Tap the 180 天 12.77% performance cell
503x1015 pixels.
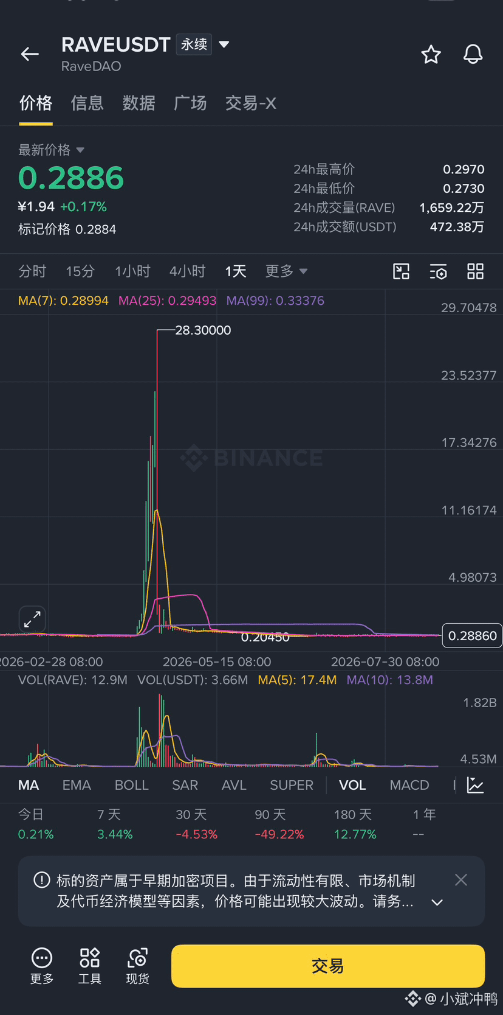pos(355,824)
